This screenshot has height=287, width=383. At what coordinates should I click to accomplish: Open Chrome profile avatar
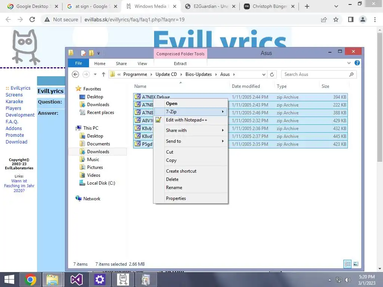click(363, 19)
